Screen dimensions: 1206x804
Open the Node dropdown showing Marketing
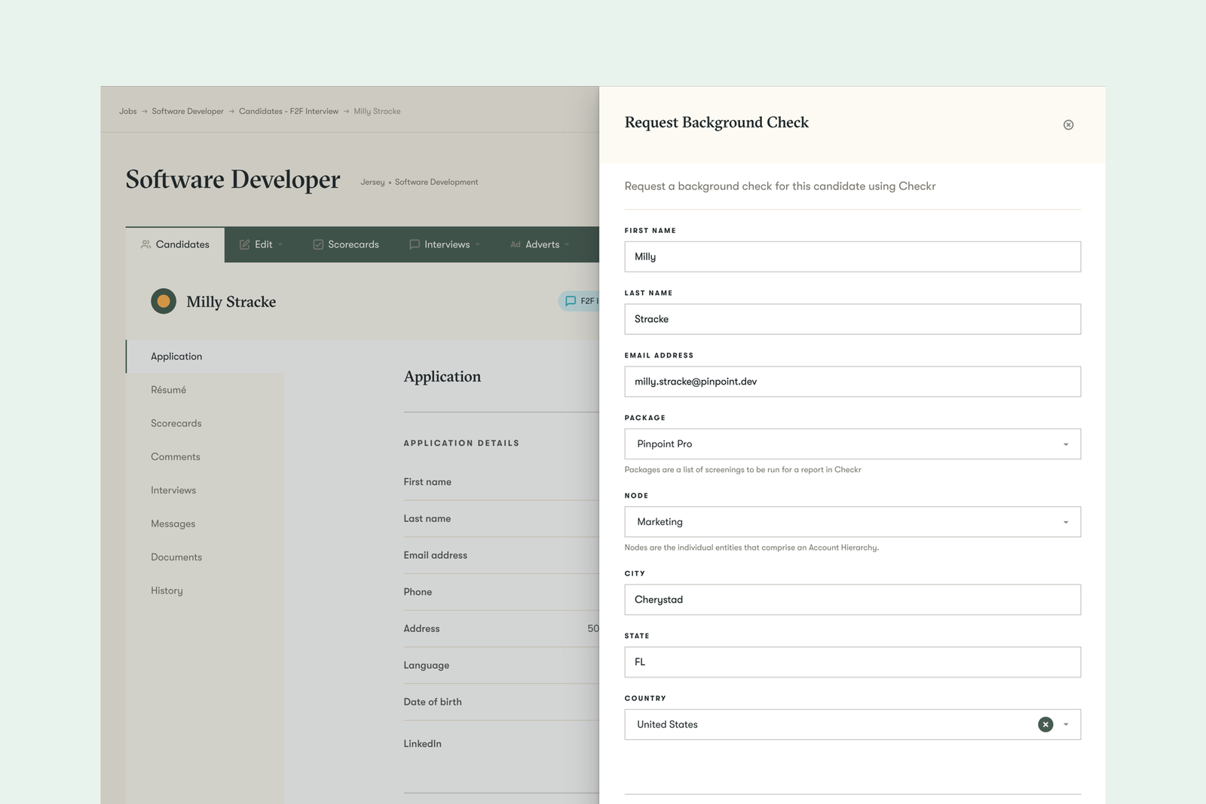852,522
